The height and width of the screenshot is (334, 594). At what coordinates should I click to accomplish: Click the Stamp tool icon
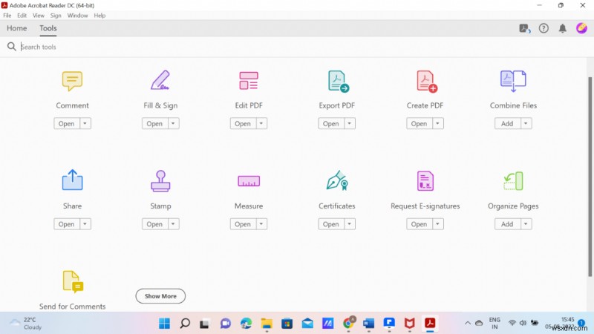click(x=160, y=181)
